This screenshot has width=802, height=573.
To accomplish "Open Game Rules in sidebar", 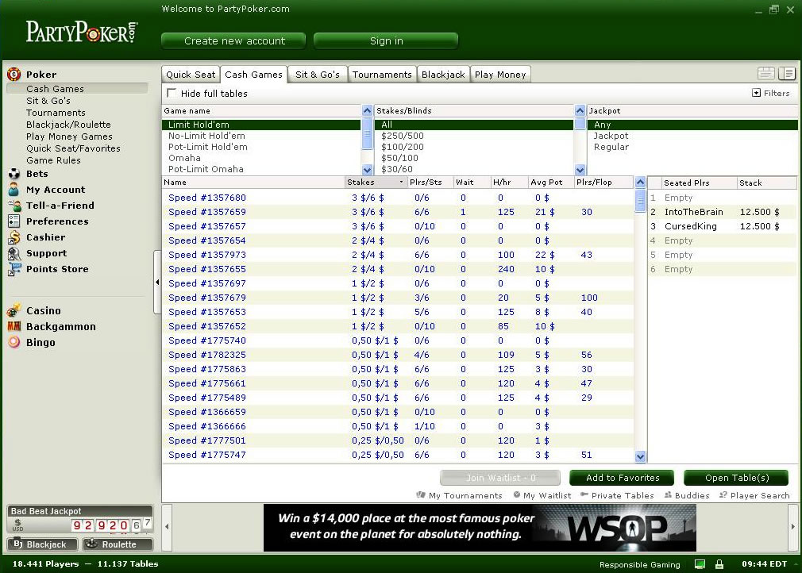I will [x=54, y=160].
